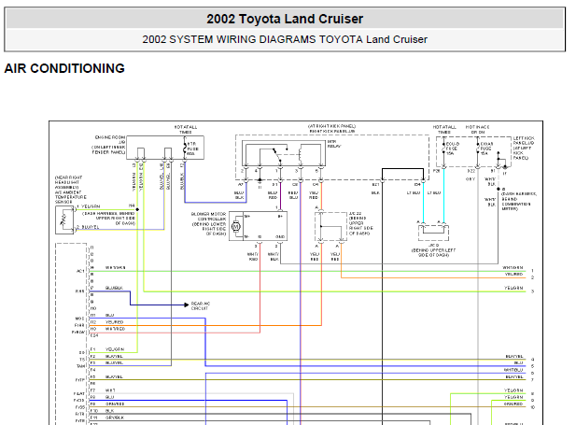Select the '2002 SYSTEM WIRING DIAGRAMS TOYOTA Land Cruiser' subtitle
The height and width of the screenshot is (425, 576).
[285, 39]
